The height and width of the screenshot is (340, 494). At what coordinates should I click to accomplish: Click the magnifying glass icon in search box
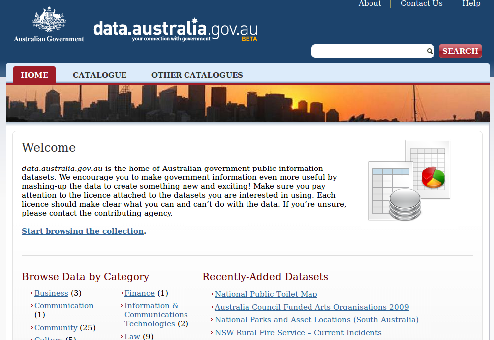click(430, 51)
